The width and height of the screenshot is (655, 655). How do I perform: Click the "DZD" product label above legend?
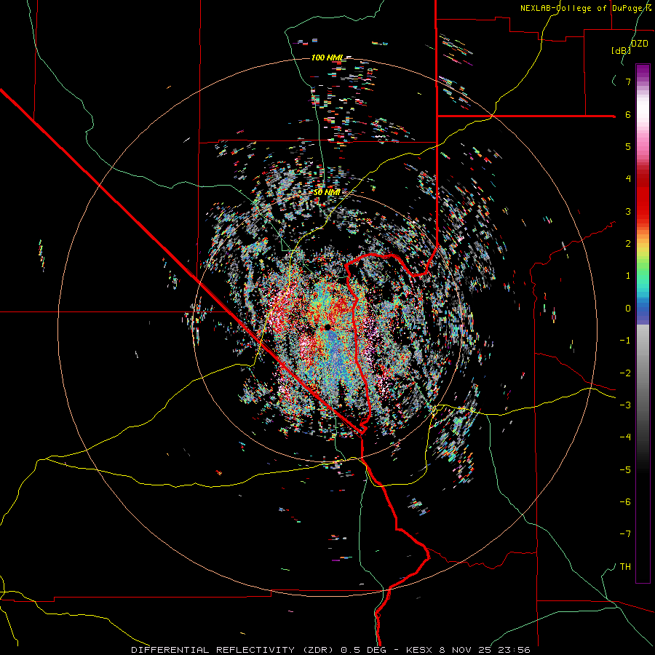640,44
